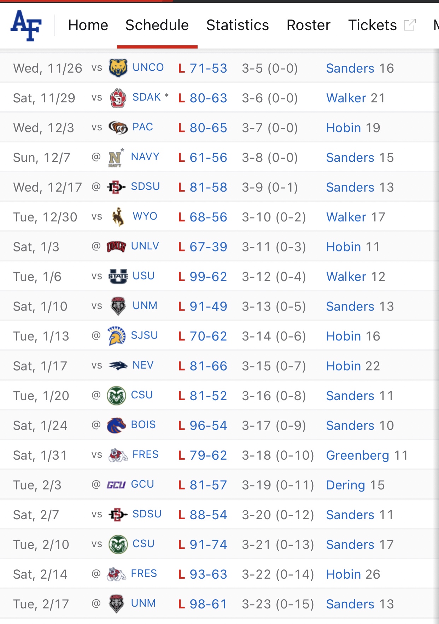Click the Wyoming cowboy logo
This screenshot has width=439, height=624.
point(118,217)
